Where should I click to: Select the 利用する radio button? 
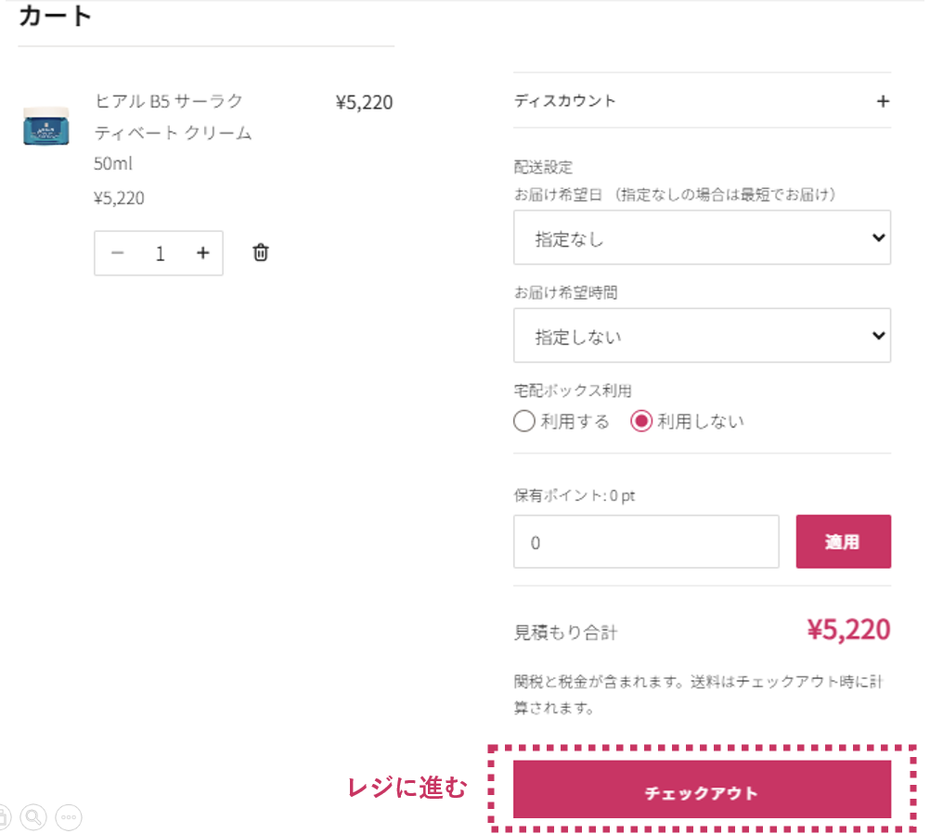point(524,421)
